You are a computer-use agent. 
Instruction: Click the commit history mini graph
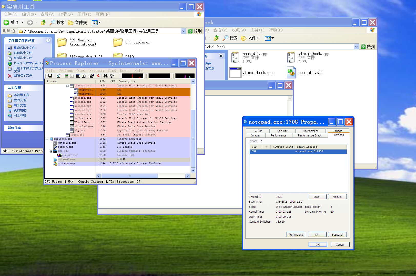(159, 76)
